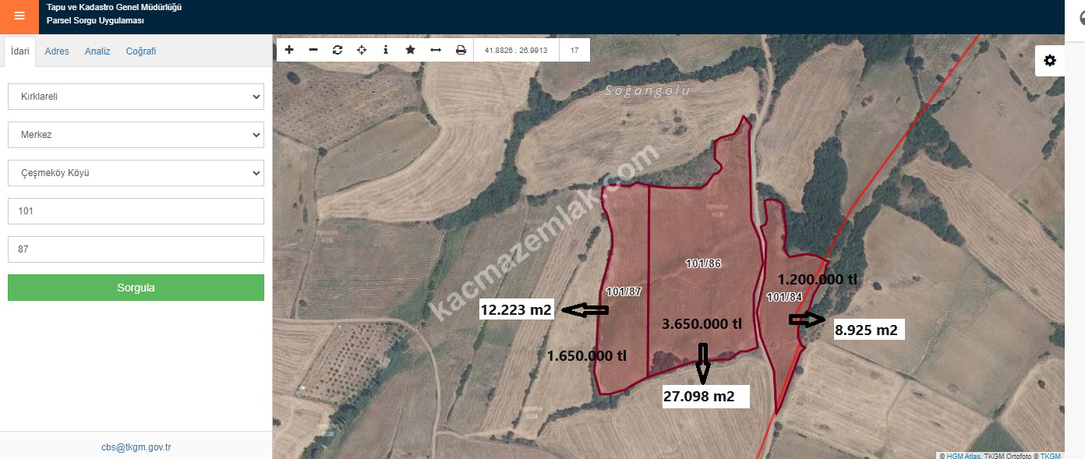Screen dimensions: 1085x459
Task: Expand the Kırklareli province dropdown
Action: tap(136, 97)
